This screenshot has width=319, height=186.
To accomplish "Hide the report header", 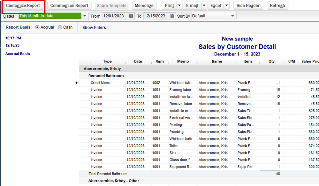I will pos(248,6).
